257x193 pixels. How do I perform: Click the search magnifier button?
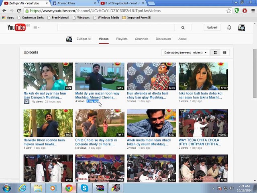[183, 28]
